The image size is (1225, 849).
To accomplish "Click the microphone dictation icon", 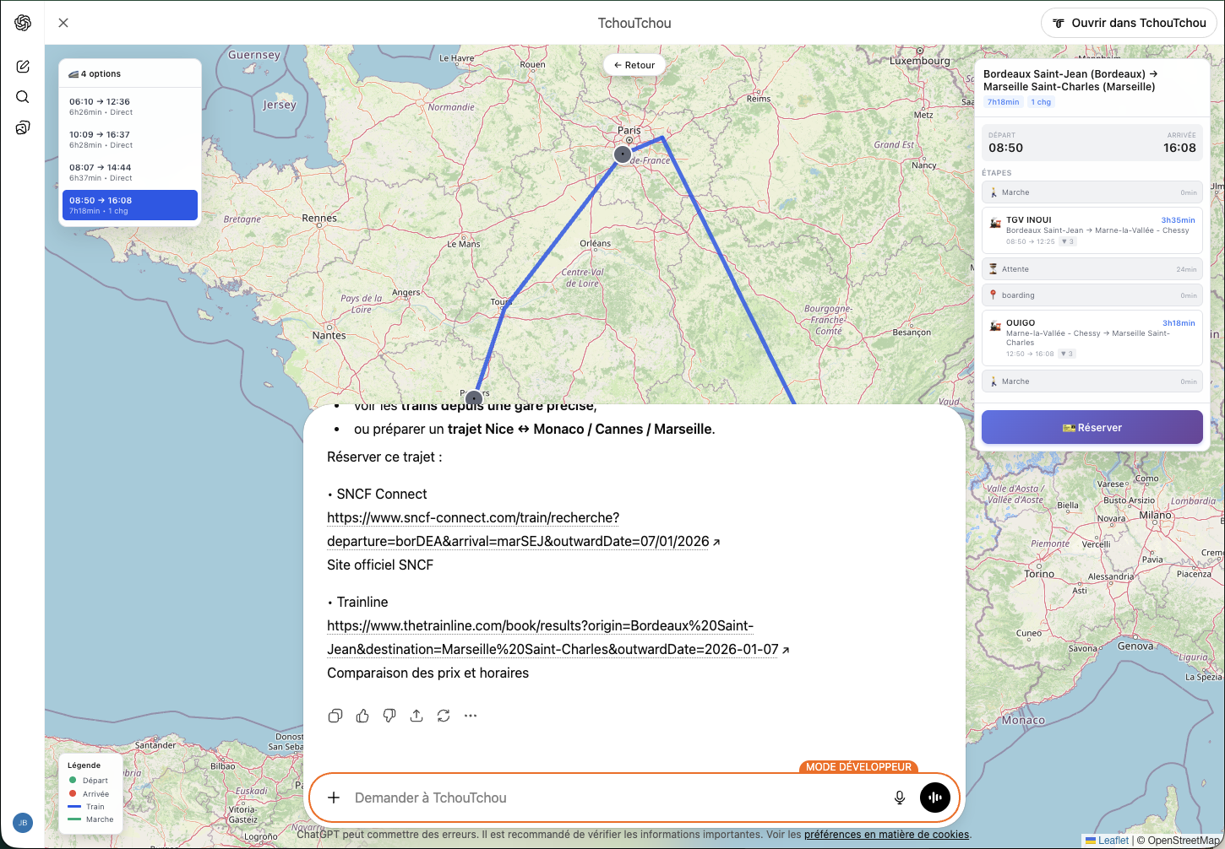I will pyautogui.click(x=900, y=798).
